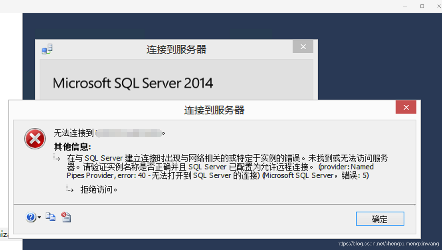Click the 确定 button in error dialog
Image resolution: width=442 pixels, height=250 pixels.
click(x=380, y=219)
